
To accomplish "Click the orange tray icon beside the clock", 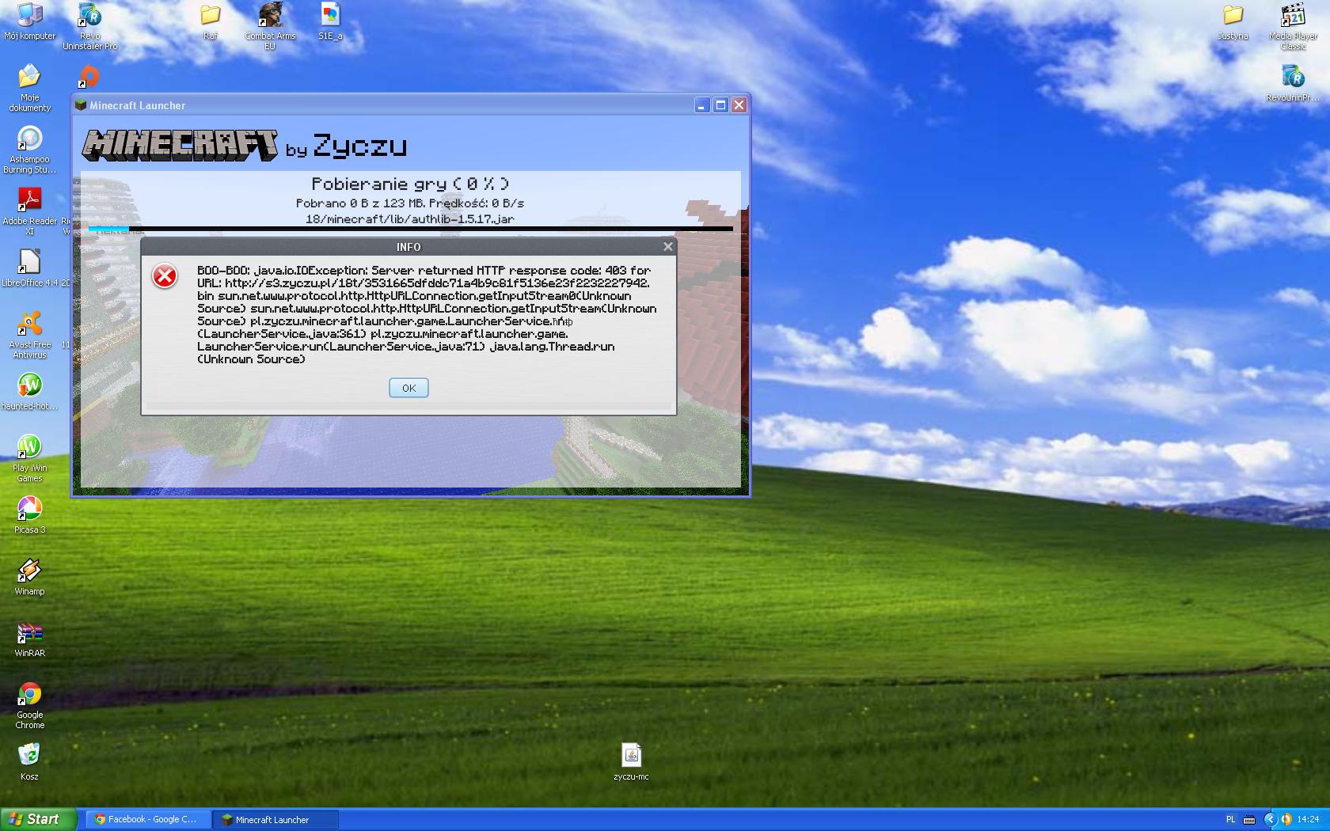I will [1287, 820].
